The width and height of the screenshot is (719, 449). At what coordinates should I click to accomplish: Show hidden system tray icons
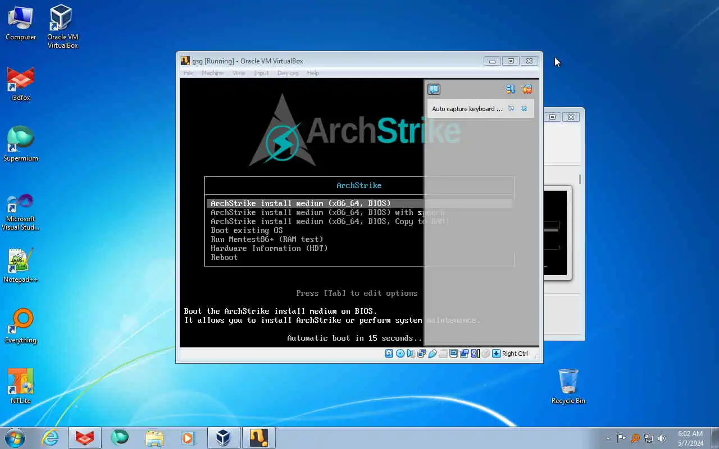(x=608, y=438)
